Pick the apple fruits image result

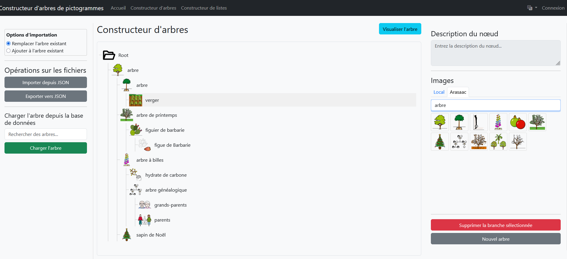coord(518,122)
